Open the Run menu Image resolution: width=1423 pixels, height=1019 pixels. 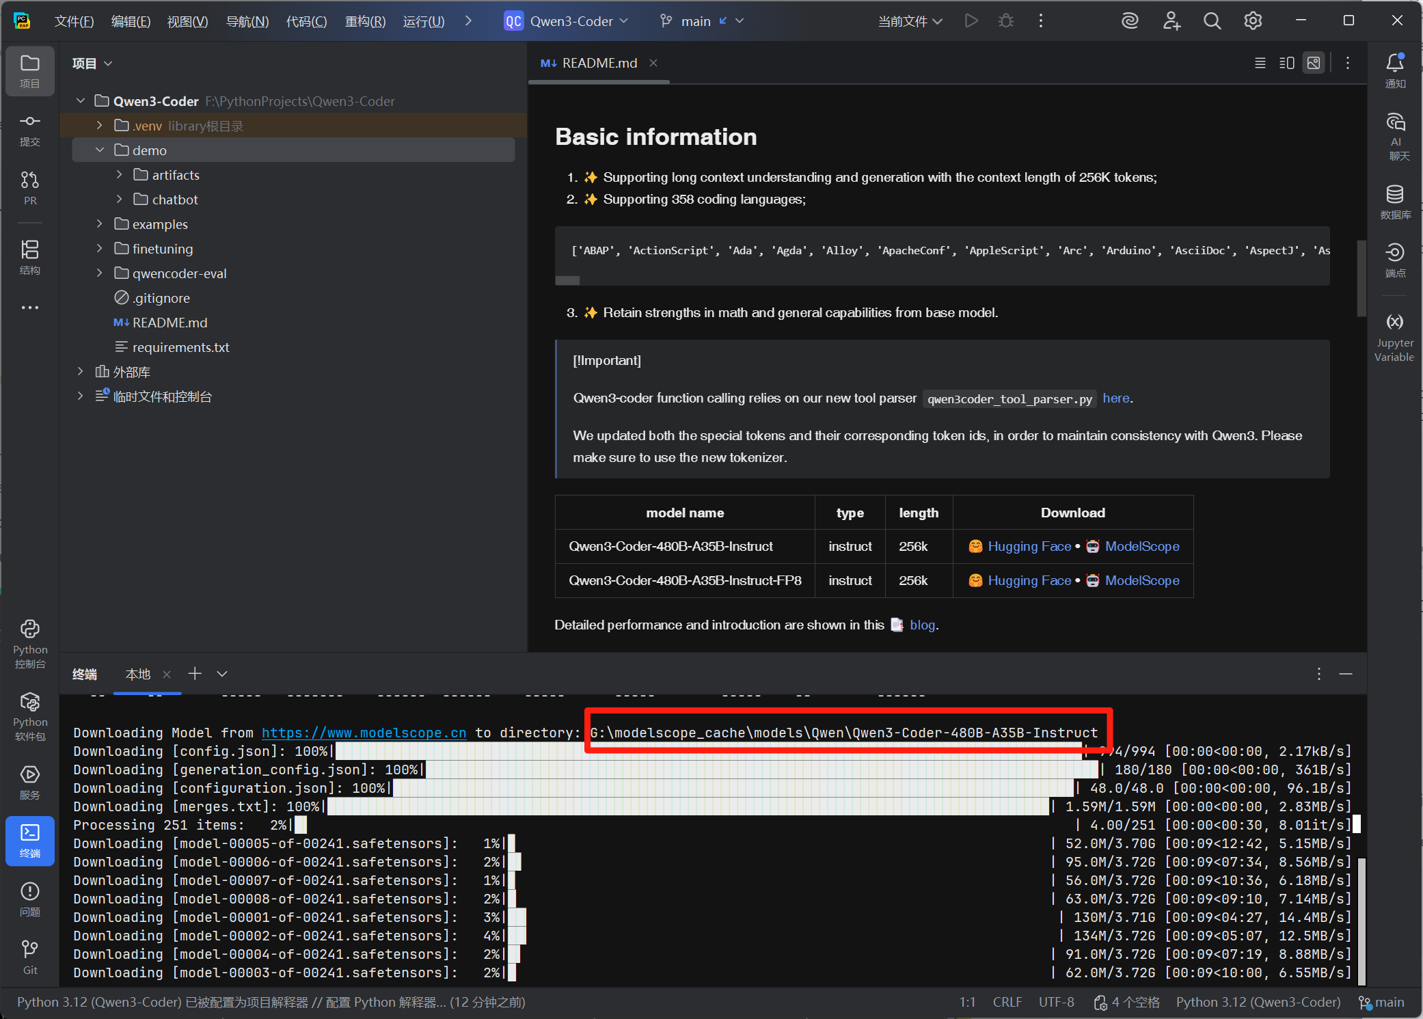coord(424,21)
